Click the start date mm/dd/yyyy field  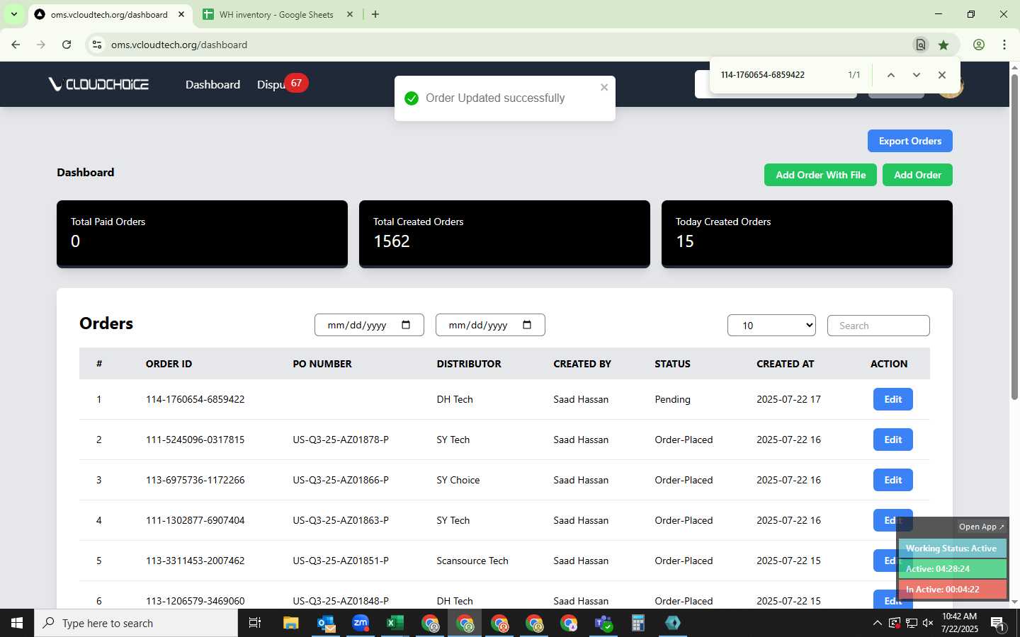[x=369, y=325]
